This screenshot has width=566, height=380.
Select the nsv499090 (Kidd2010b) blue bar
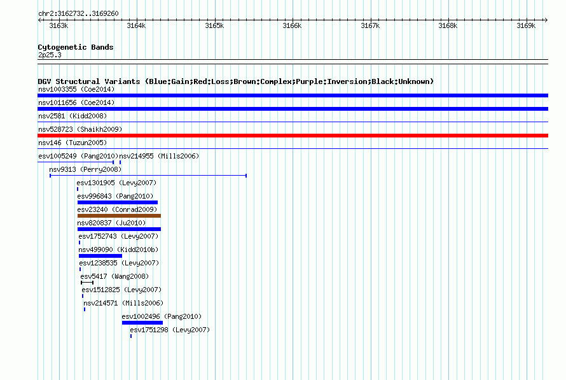pyautogui.click(x=100, y=256)
